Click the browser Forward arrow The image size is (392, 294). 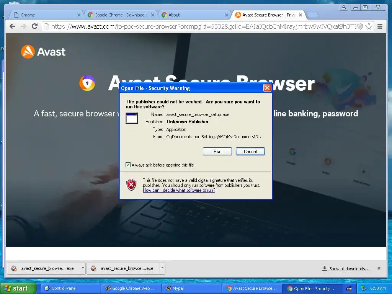pyautogui.click(x=23, y=26)
